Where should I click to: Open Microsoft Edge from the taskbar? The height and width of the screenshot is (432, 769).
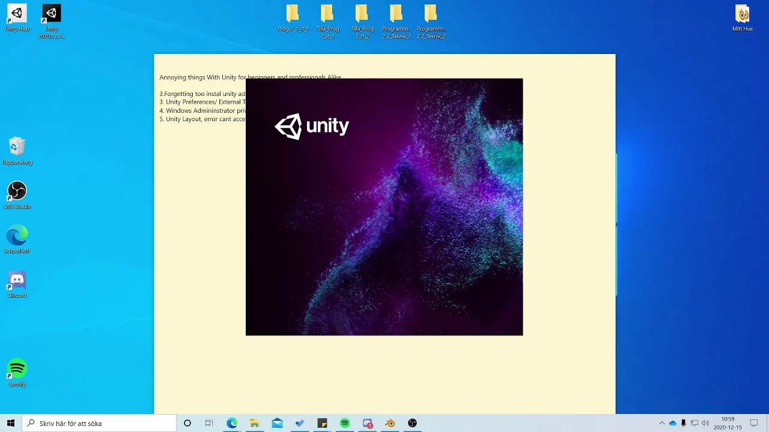pyautogui.click(x=232, y=423)
